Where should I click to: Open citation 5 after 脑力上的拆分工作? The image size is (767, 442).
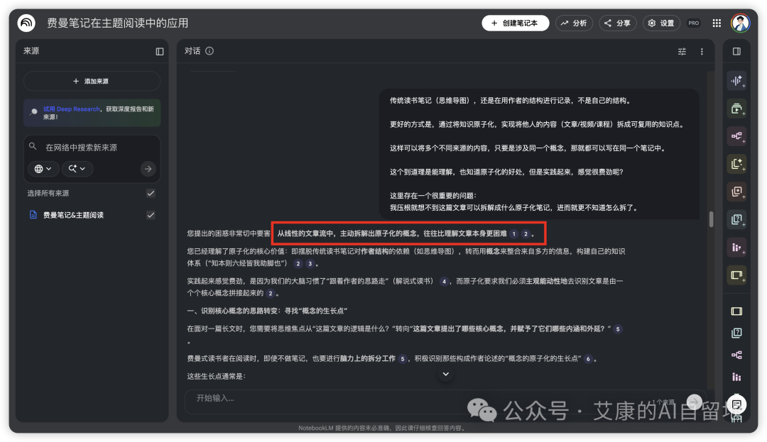coord(402,359)
